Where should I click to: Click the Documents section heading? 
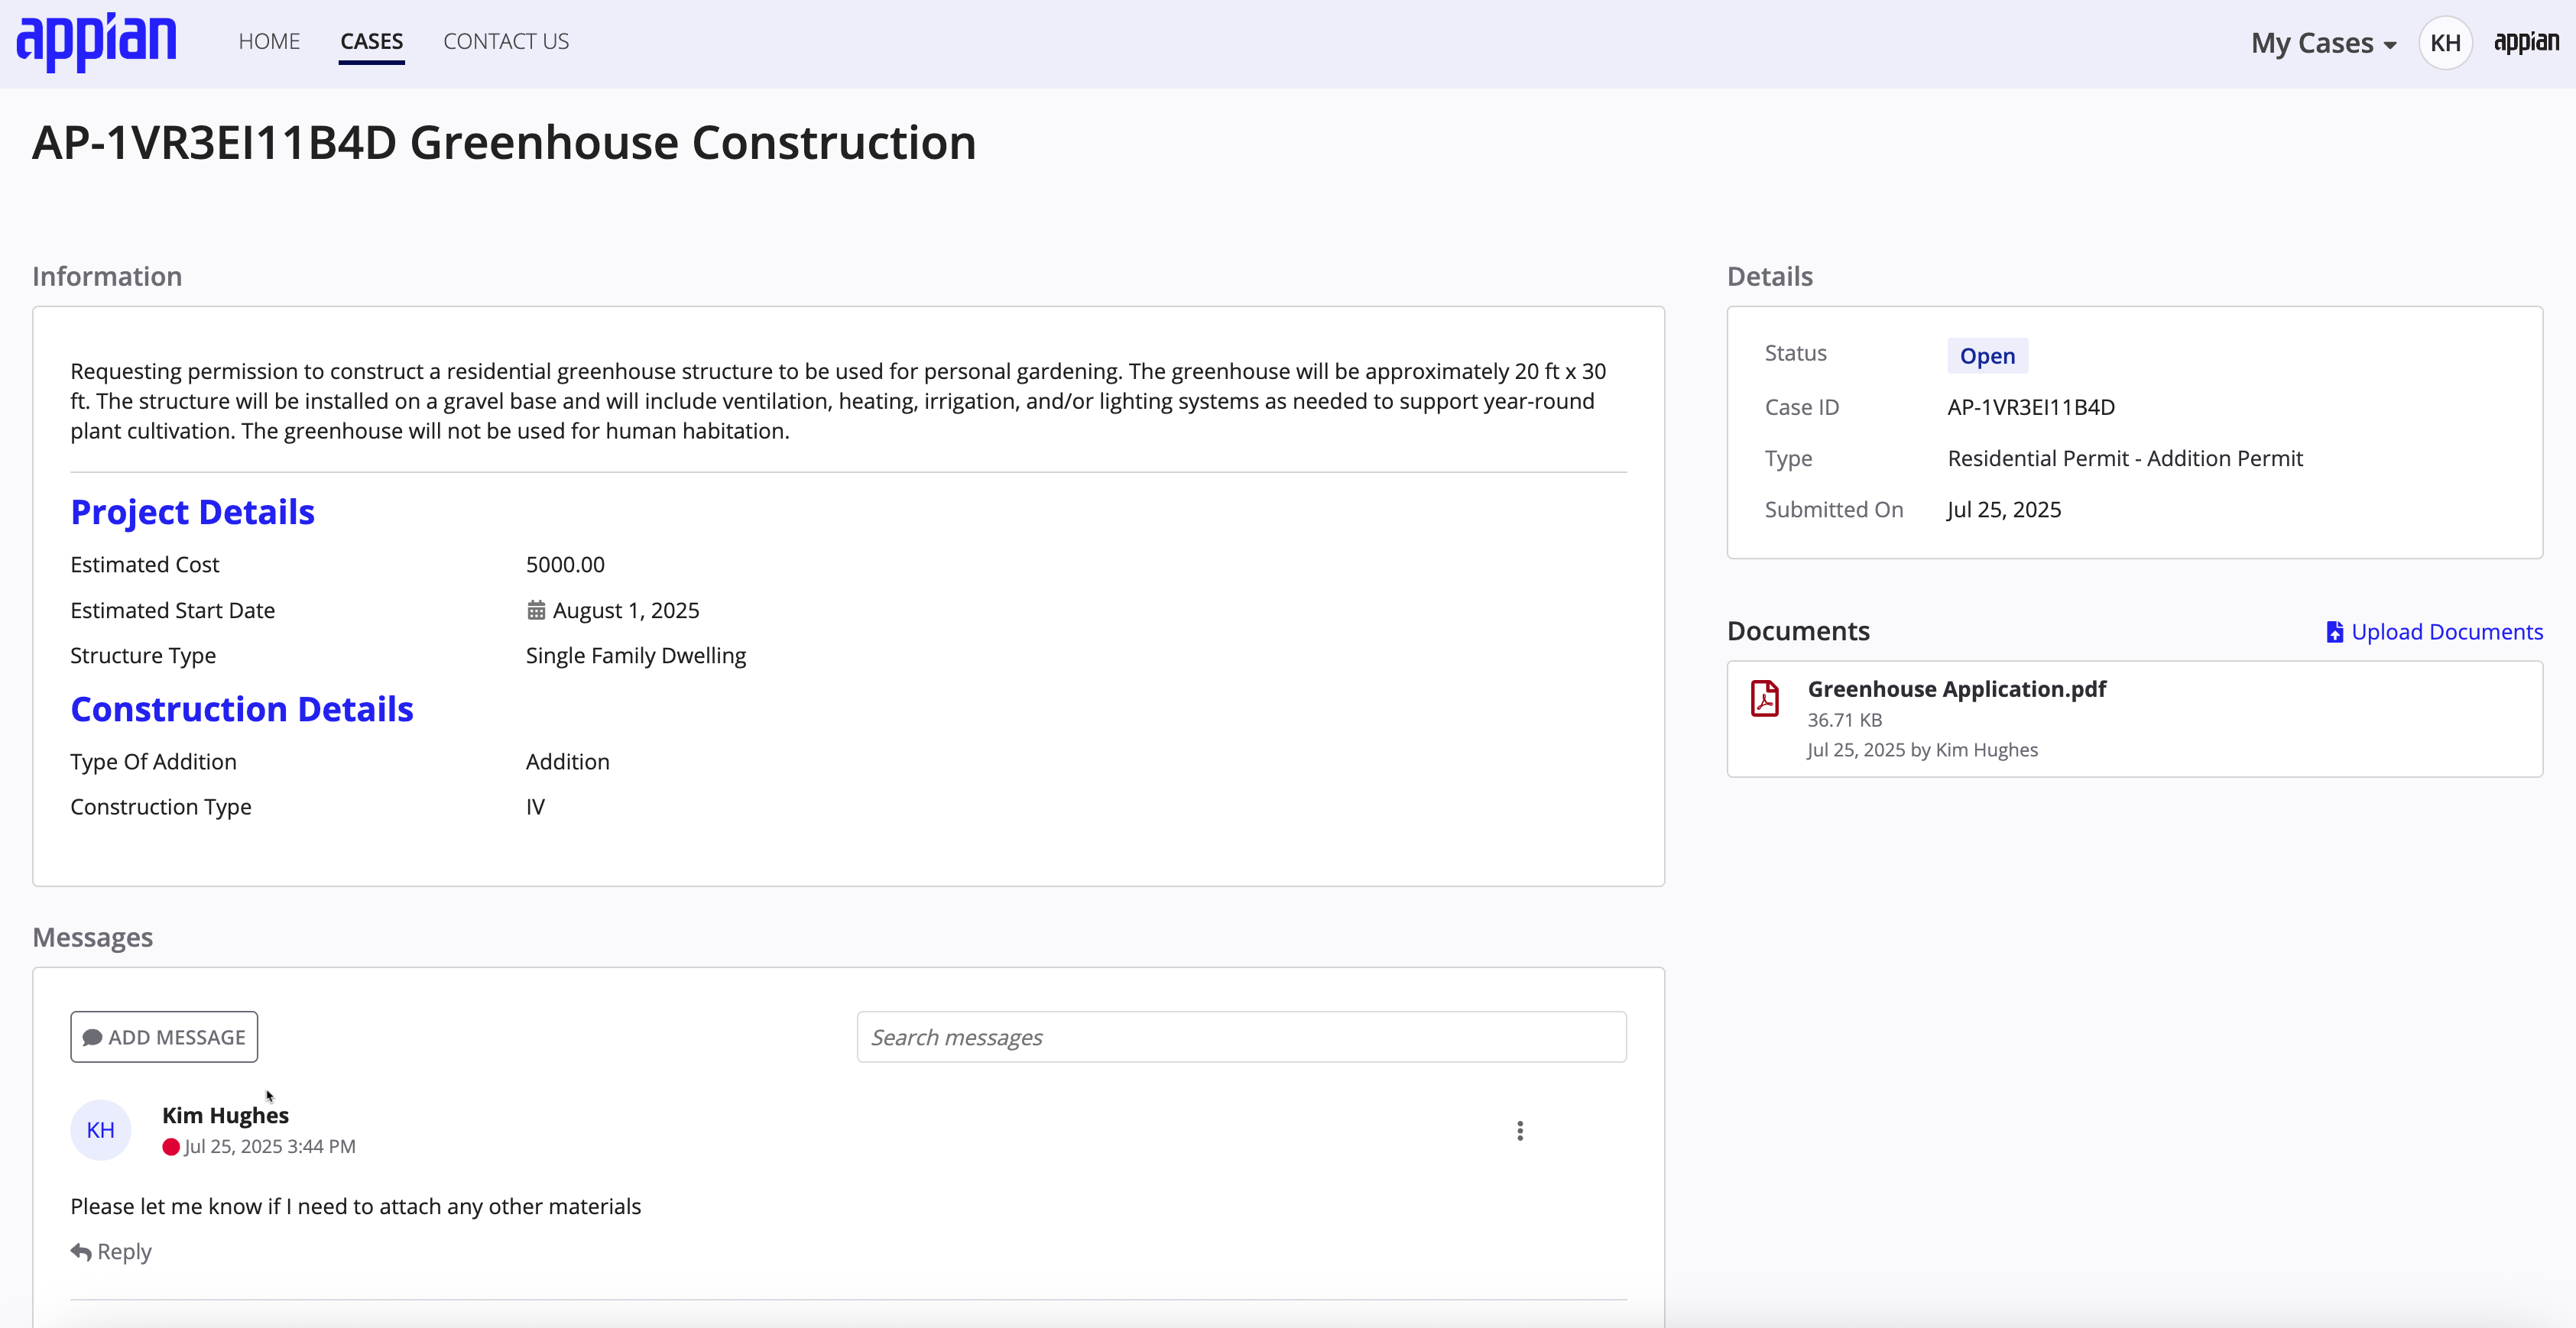(x=1798, y=630)
